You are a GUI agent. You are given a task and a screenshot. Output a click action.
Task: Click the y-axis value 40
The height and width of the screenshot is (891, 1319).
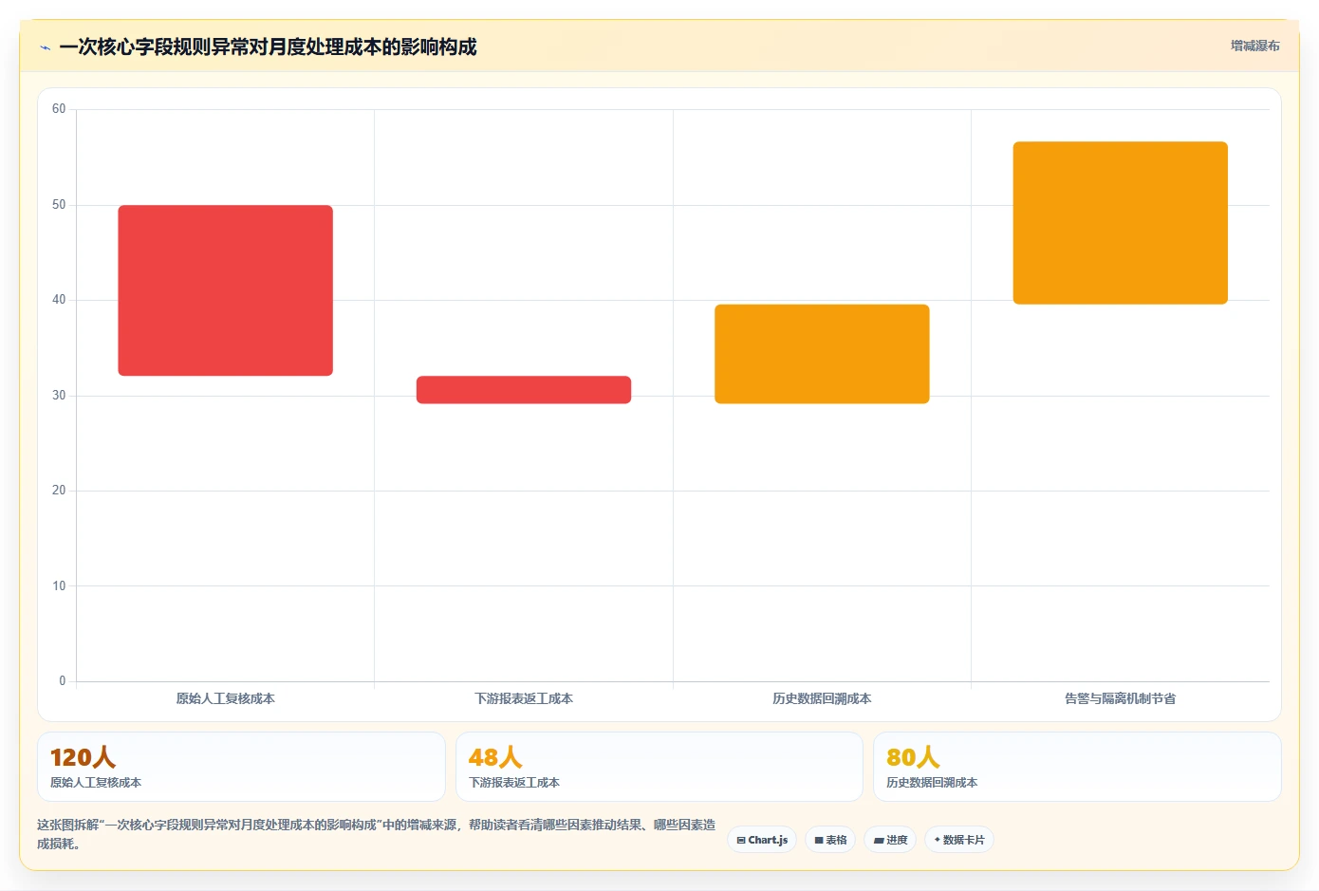(59, 300)
